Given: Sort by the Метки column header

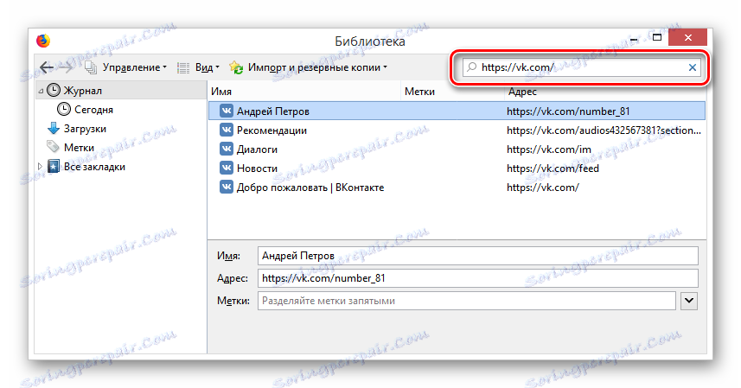Looking at the screenshot, I should click(x=452, y=92).
